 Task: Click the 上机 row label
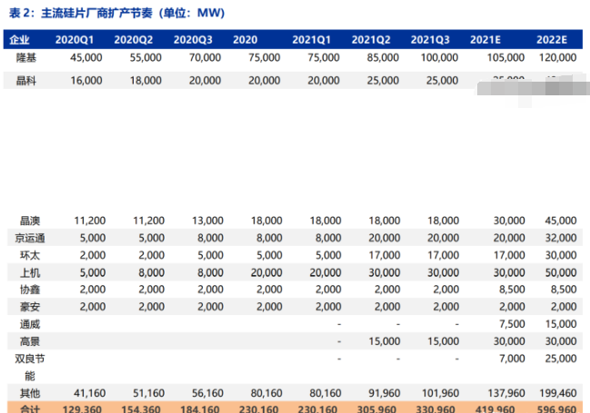[x=30, y=272]
